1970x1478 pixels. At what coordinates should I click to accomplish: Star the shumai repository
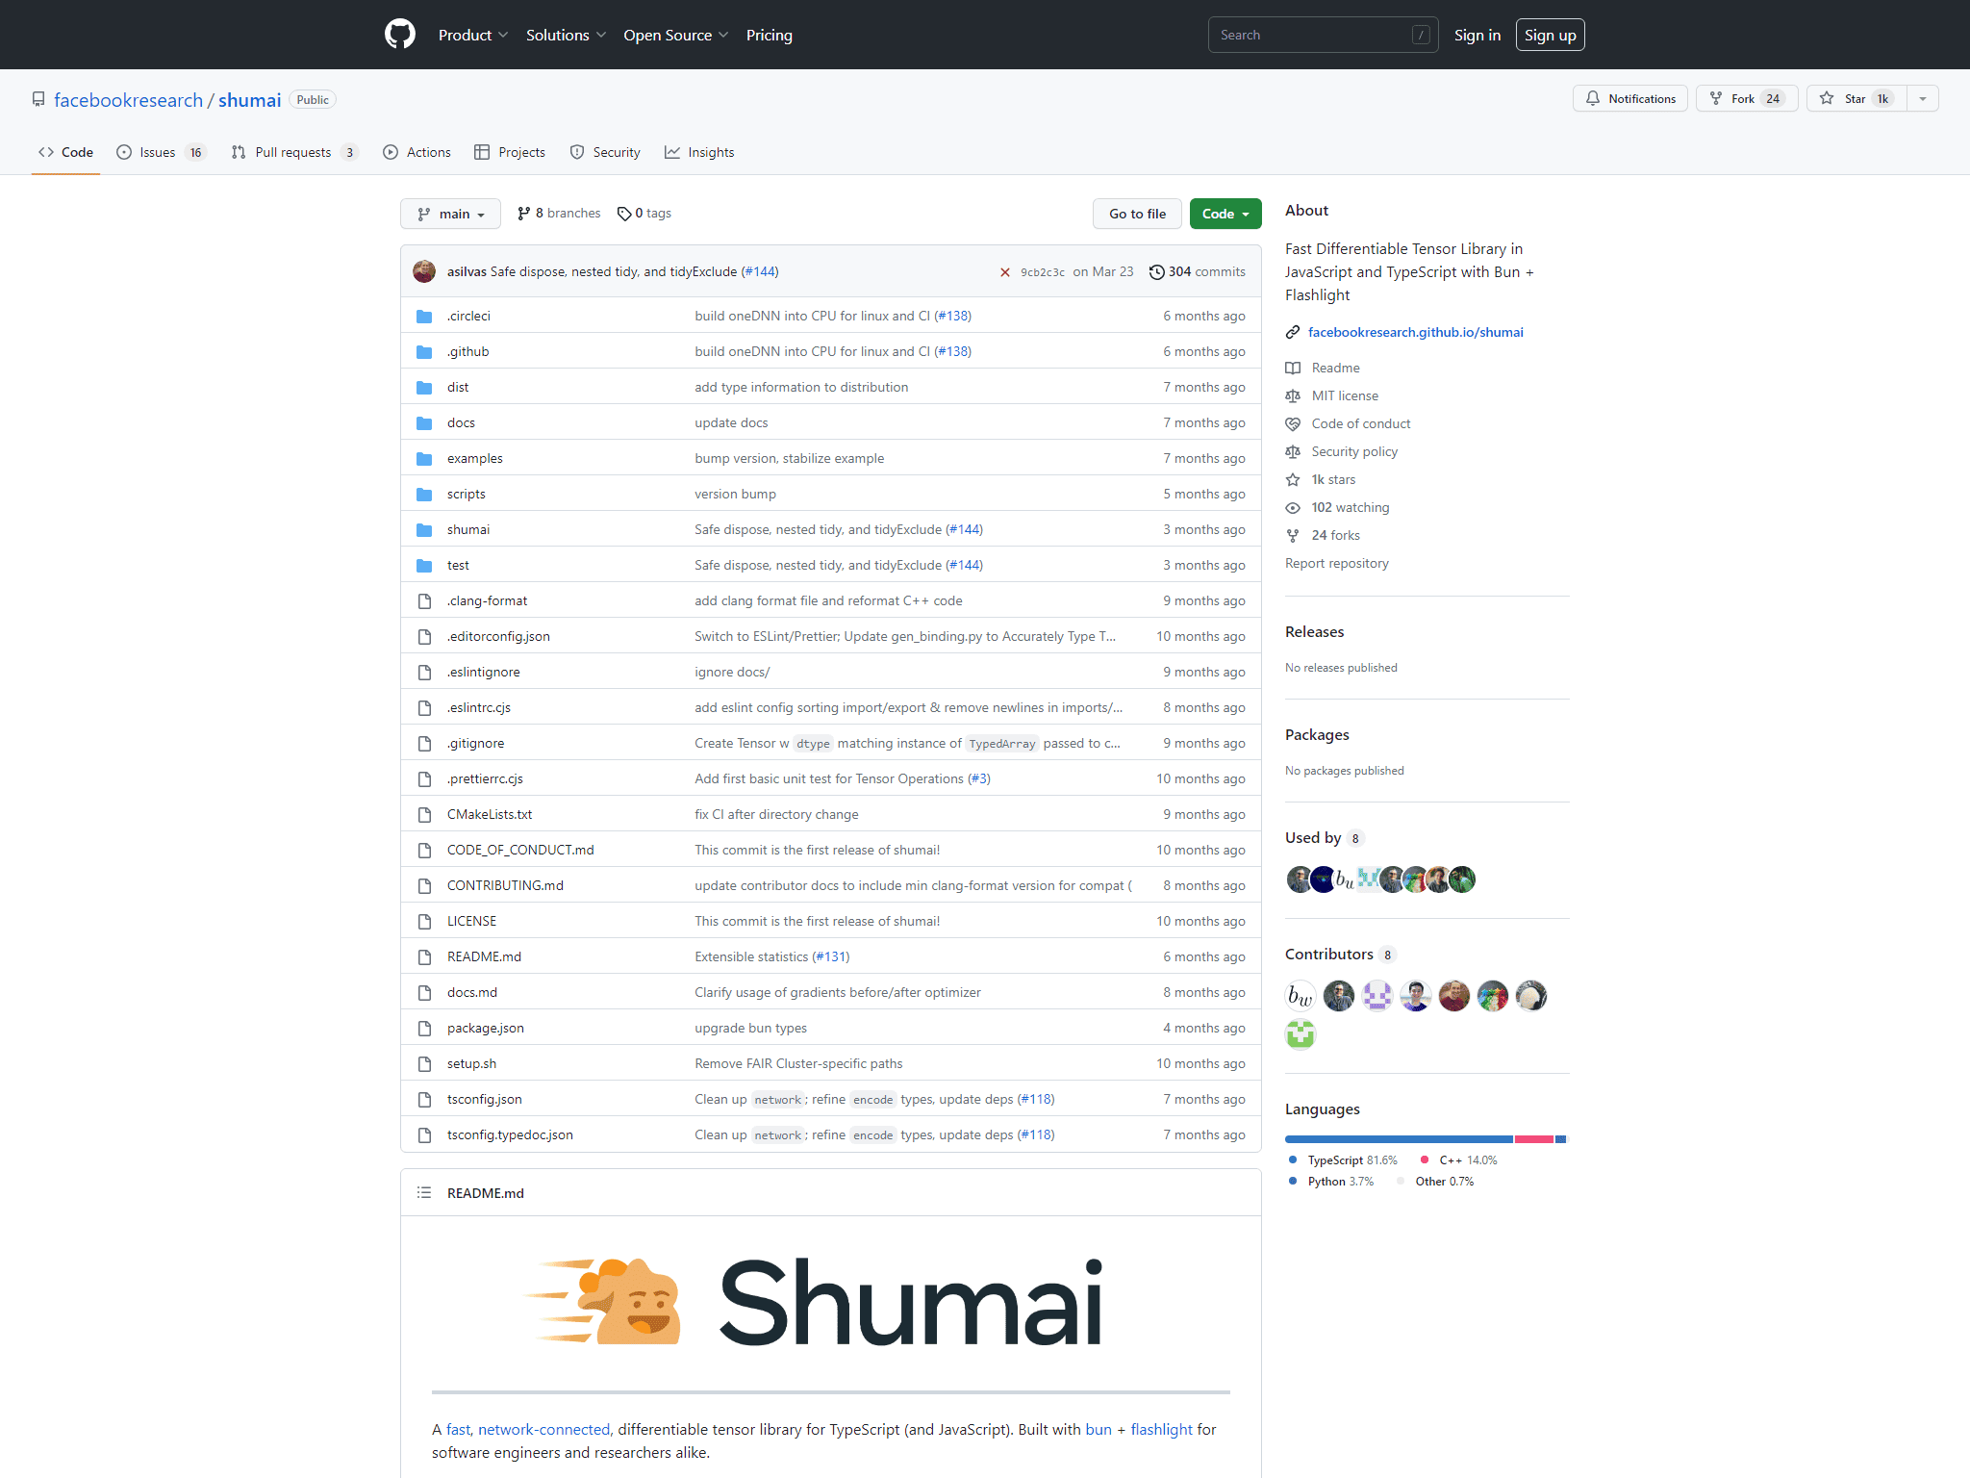coord(1856,98)
